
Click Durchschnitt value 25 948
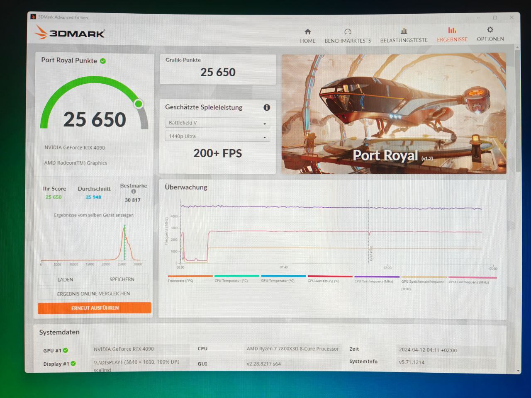(x=93, y=197)
